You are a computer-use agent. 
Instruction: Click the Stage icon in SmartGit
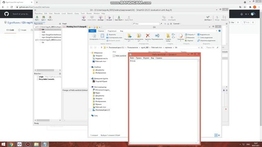click(x=84, y=17)
